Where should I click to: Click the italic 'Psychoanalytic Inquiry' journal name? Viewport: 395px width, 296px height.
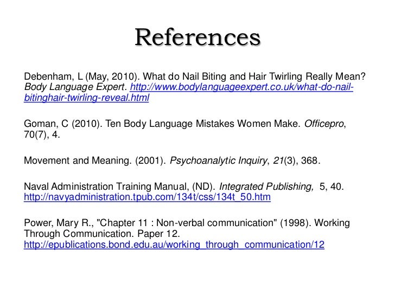[218, 160]
